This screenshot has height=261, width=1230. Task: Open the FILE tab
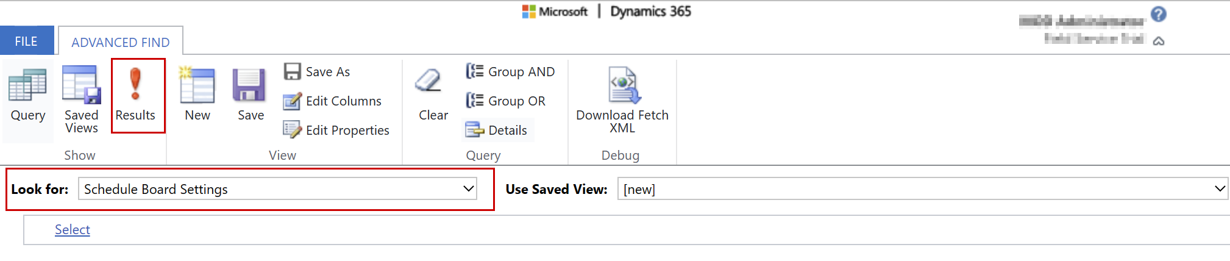[x=27, y=41]
